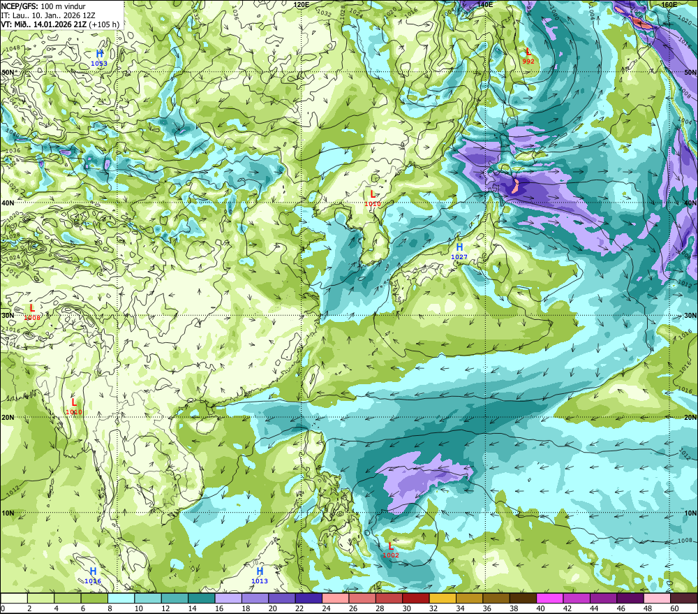Click the 1048 isobar label near the top left
This screenshot has height=614, width=698.
13,48
